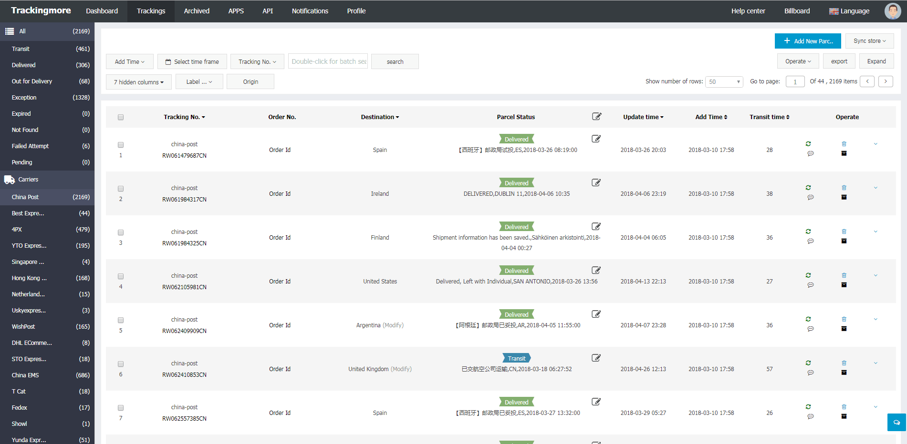Click the user profile avatar
This screenshot has height=444, width=907.
(892, 10)
